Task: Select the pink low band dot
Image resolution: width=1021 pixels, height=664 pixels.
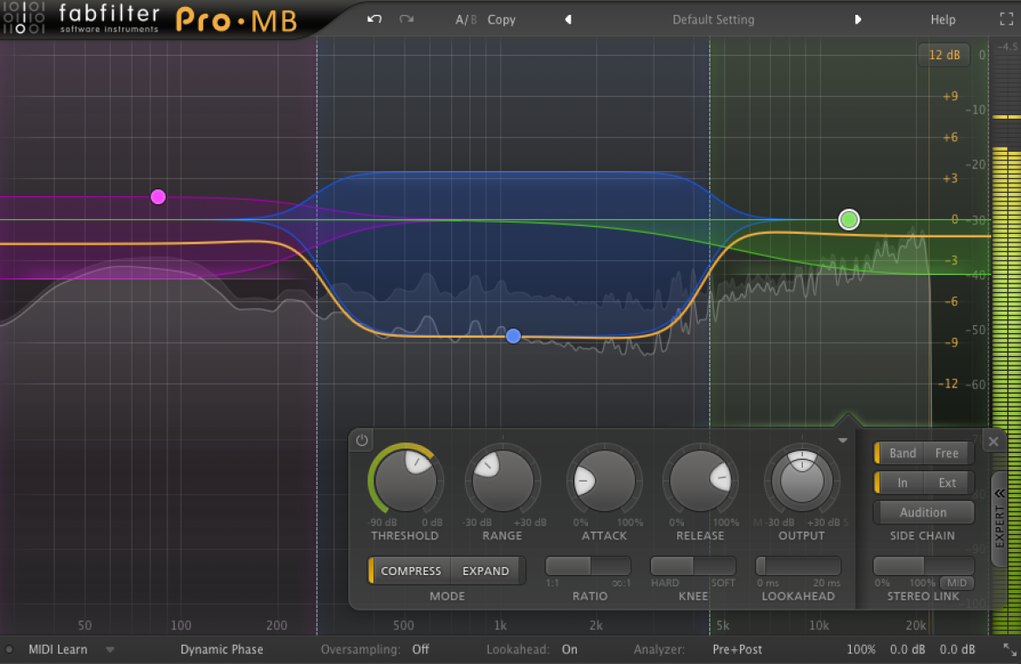Action: (x=158, y=196)
